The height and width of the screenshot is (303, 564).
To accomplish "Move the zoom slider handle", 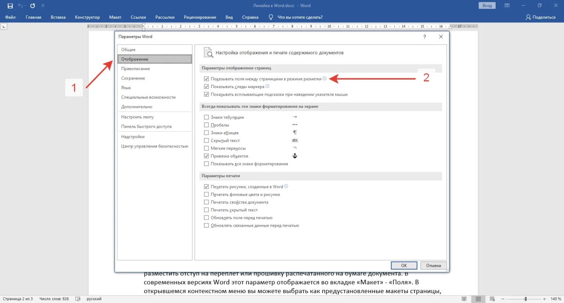I will click(x=526, y=299).
